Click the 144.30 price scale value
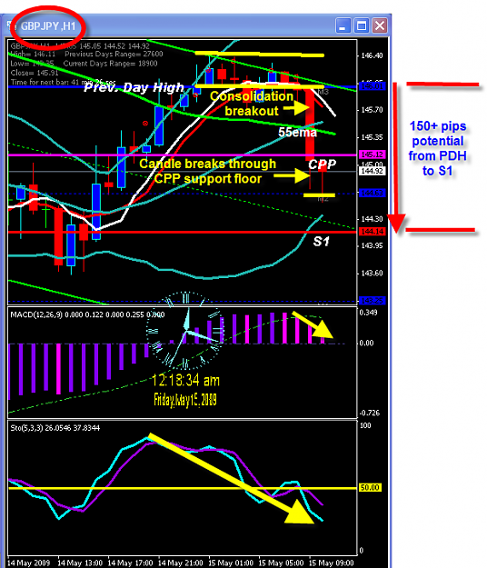Viewport: 487px width, 568px height. (372, 219)
